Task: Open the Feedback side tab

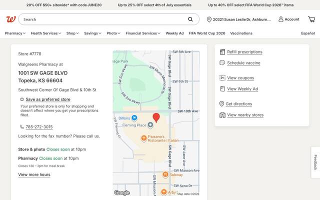Action: 315,162
